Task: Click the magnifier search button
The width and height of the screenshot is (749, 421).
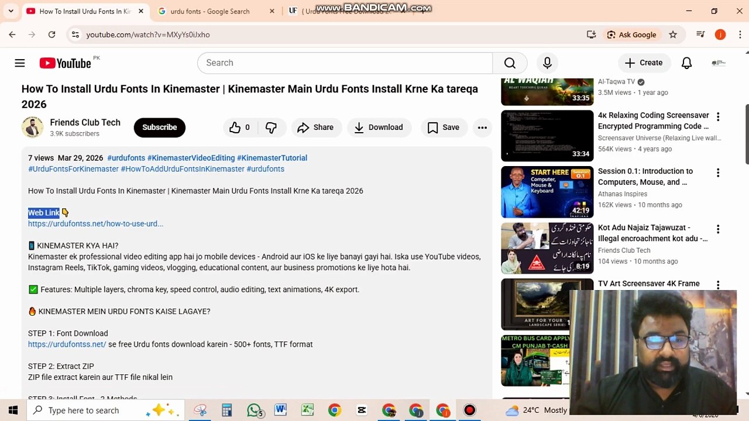Action: [x=510, y=63]
